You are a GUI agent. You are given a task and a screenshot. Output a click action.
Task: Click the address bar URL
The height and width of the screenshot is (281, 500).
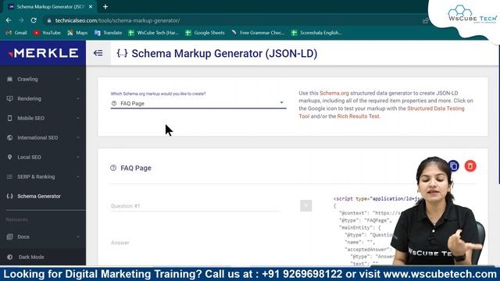(117, 20)
